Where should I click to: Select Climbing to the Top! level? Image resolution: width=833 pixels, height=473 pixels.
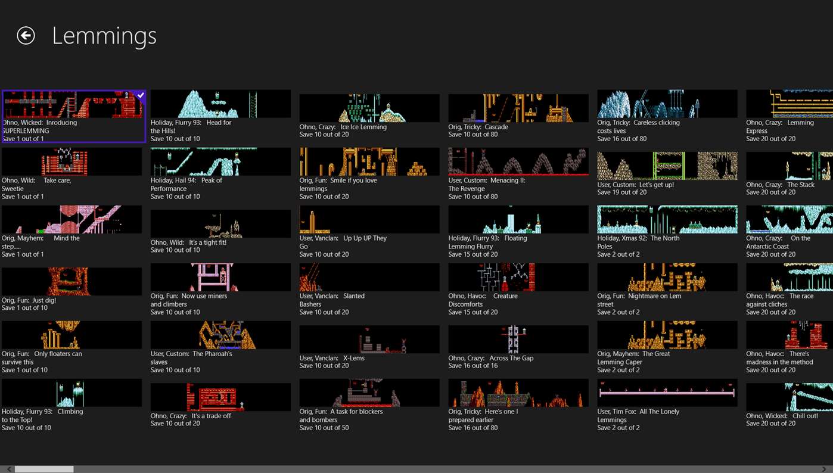point(72,405)
